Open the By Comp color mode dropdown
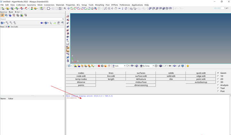Image resolution: width=231 pixels, height=135 pixels. point(153,66)
